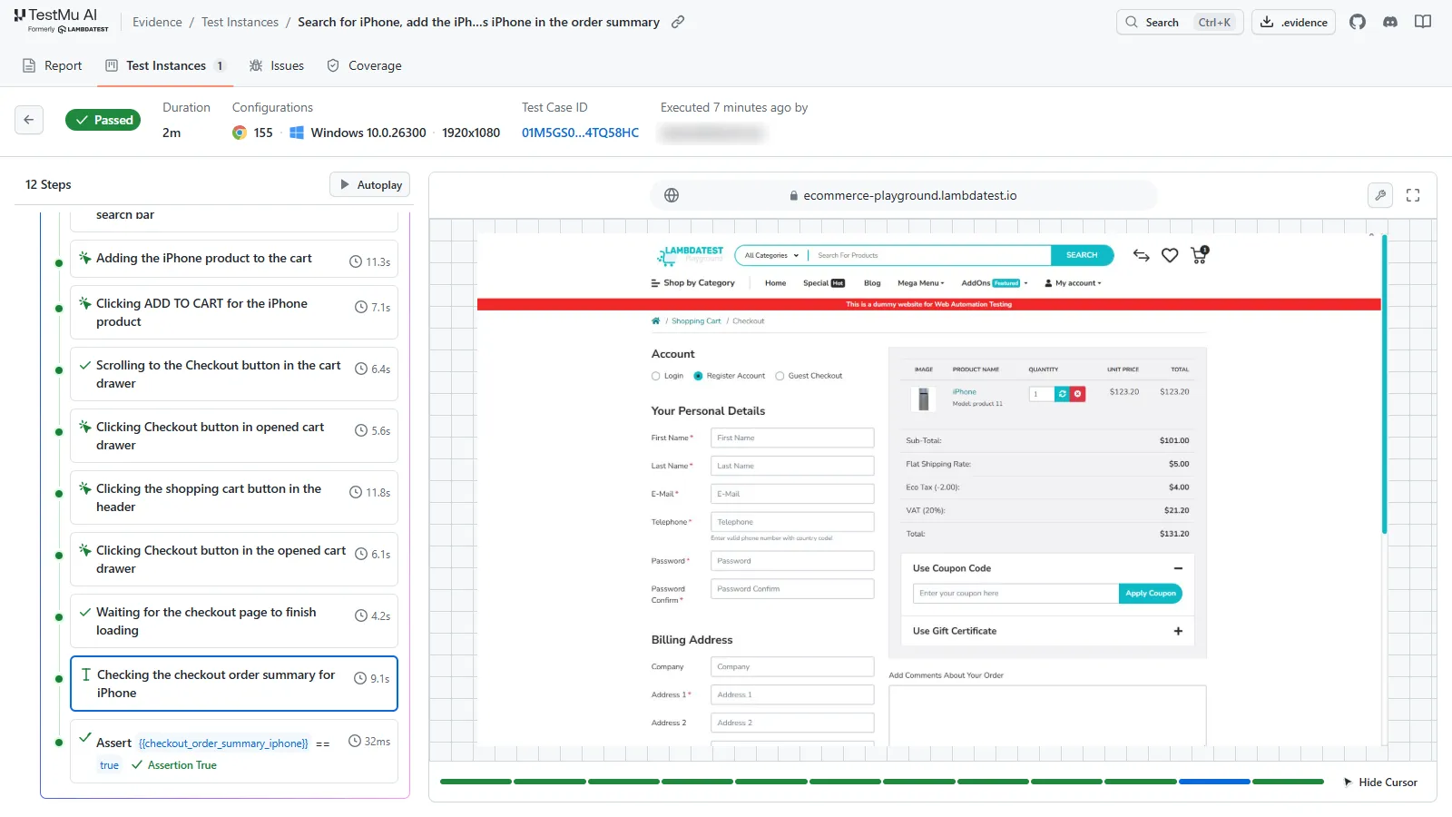Expand Use Gift Certificate section
Screen dimensions: 1452x817
point(1178,631)
